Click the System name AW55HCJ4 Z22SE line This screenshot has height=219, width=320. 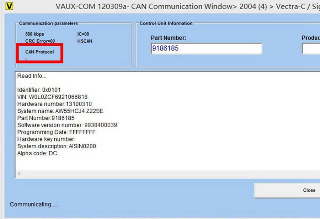[x=60, y=111]
